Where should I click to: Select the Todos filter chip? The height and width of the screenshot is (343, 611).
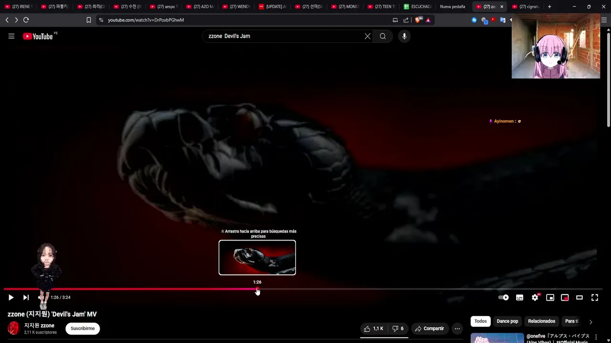click(x=481, y=321)
